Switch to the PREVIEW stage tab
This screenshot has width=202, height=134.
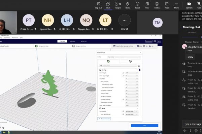[x=72, y=41]
